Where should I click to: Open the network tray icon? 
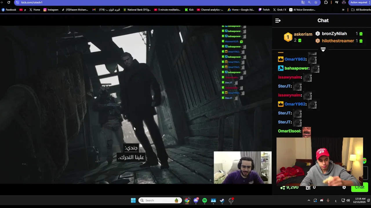343,200
